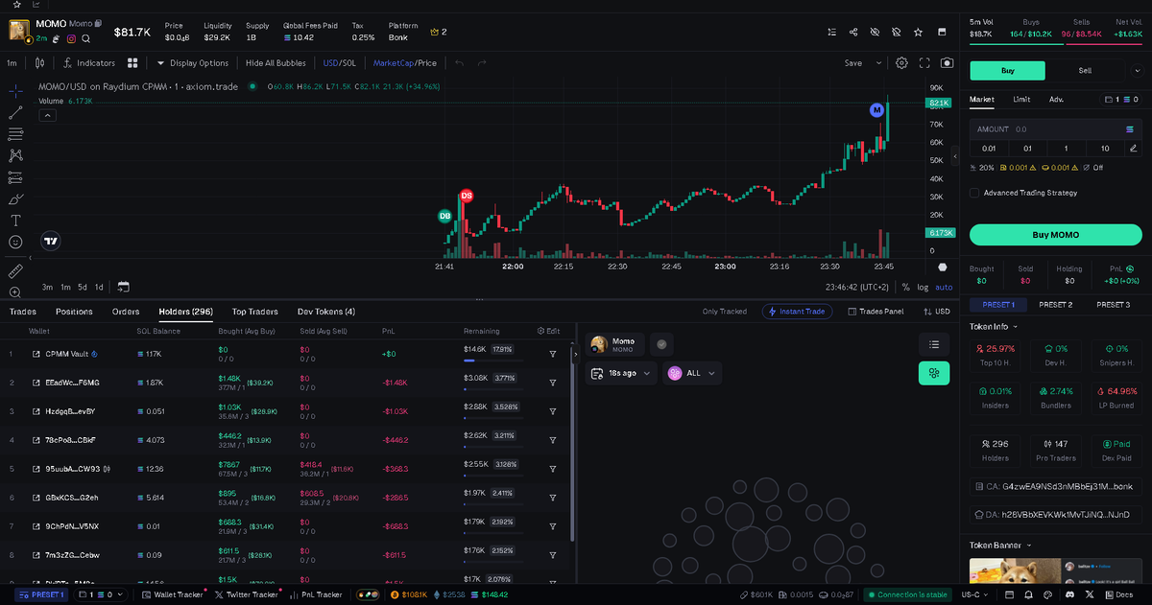1152x605 pixels.
Task: Open the candlestick chart style selector
Action: tap(39, 63)
